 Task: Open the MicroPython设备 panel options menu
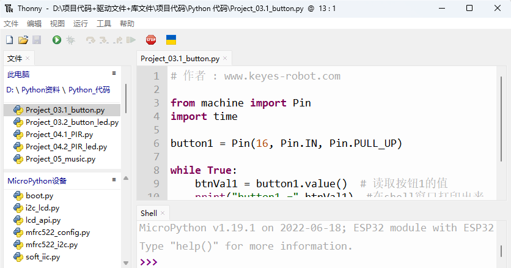click(x=114, y=179)
